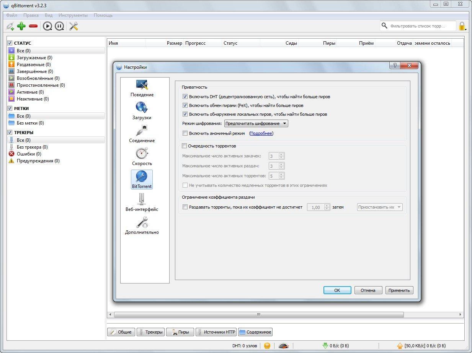Open Режим шифрования dropdown

pos(256,123)
